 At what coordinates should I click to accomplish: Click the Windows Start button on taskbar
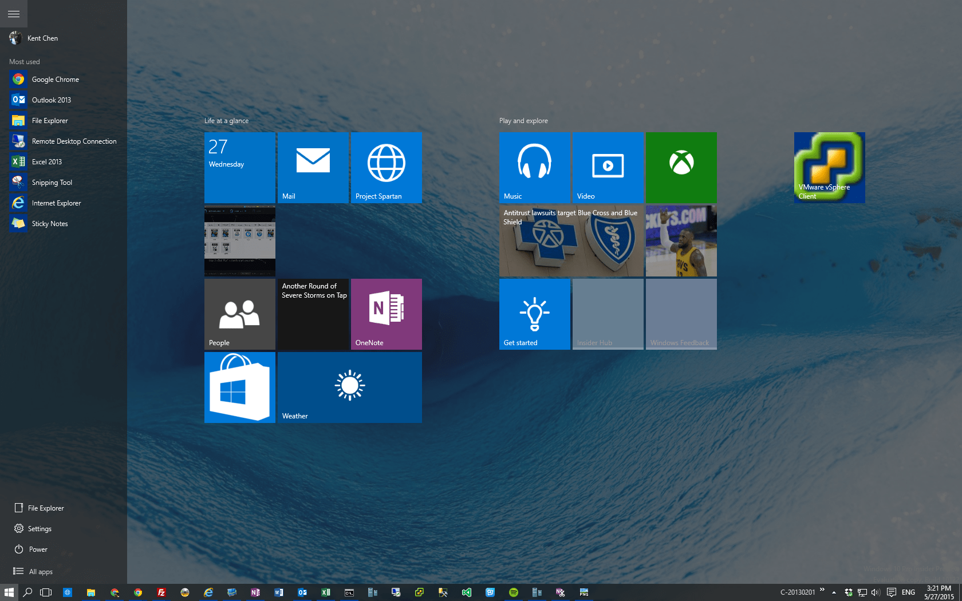coord(9,592)
